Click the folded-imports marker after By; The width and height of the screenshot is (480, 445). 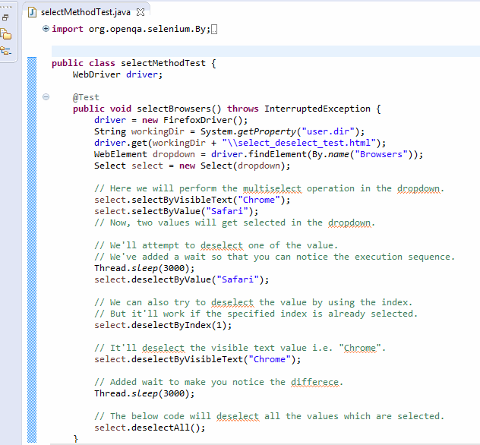pyautogui.click(x=214, y=30)
